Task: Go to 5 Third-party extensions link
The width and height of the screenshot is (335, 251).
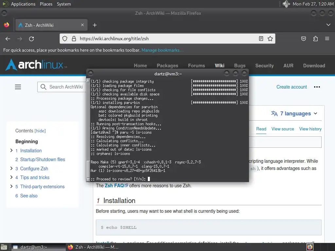Action: 40,187
